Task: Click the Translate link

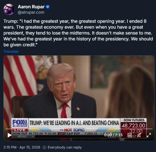Action: point(11,51)
